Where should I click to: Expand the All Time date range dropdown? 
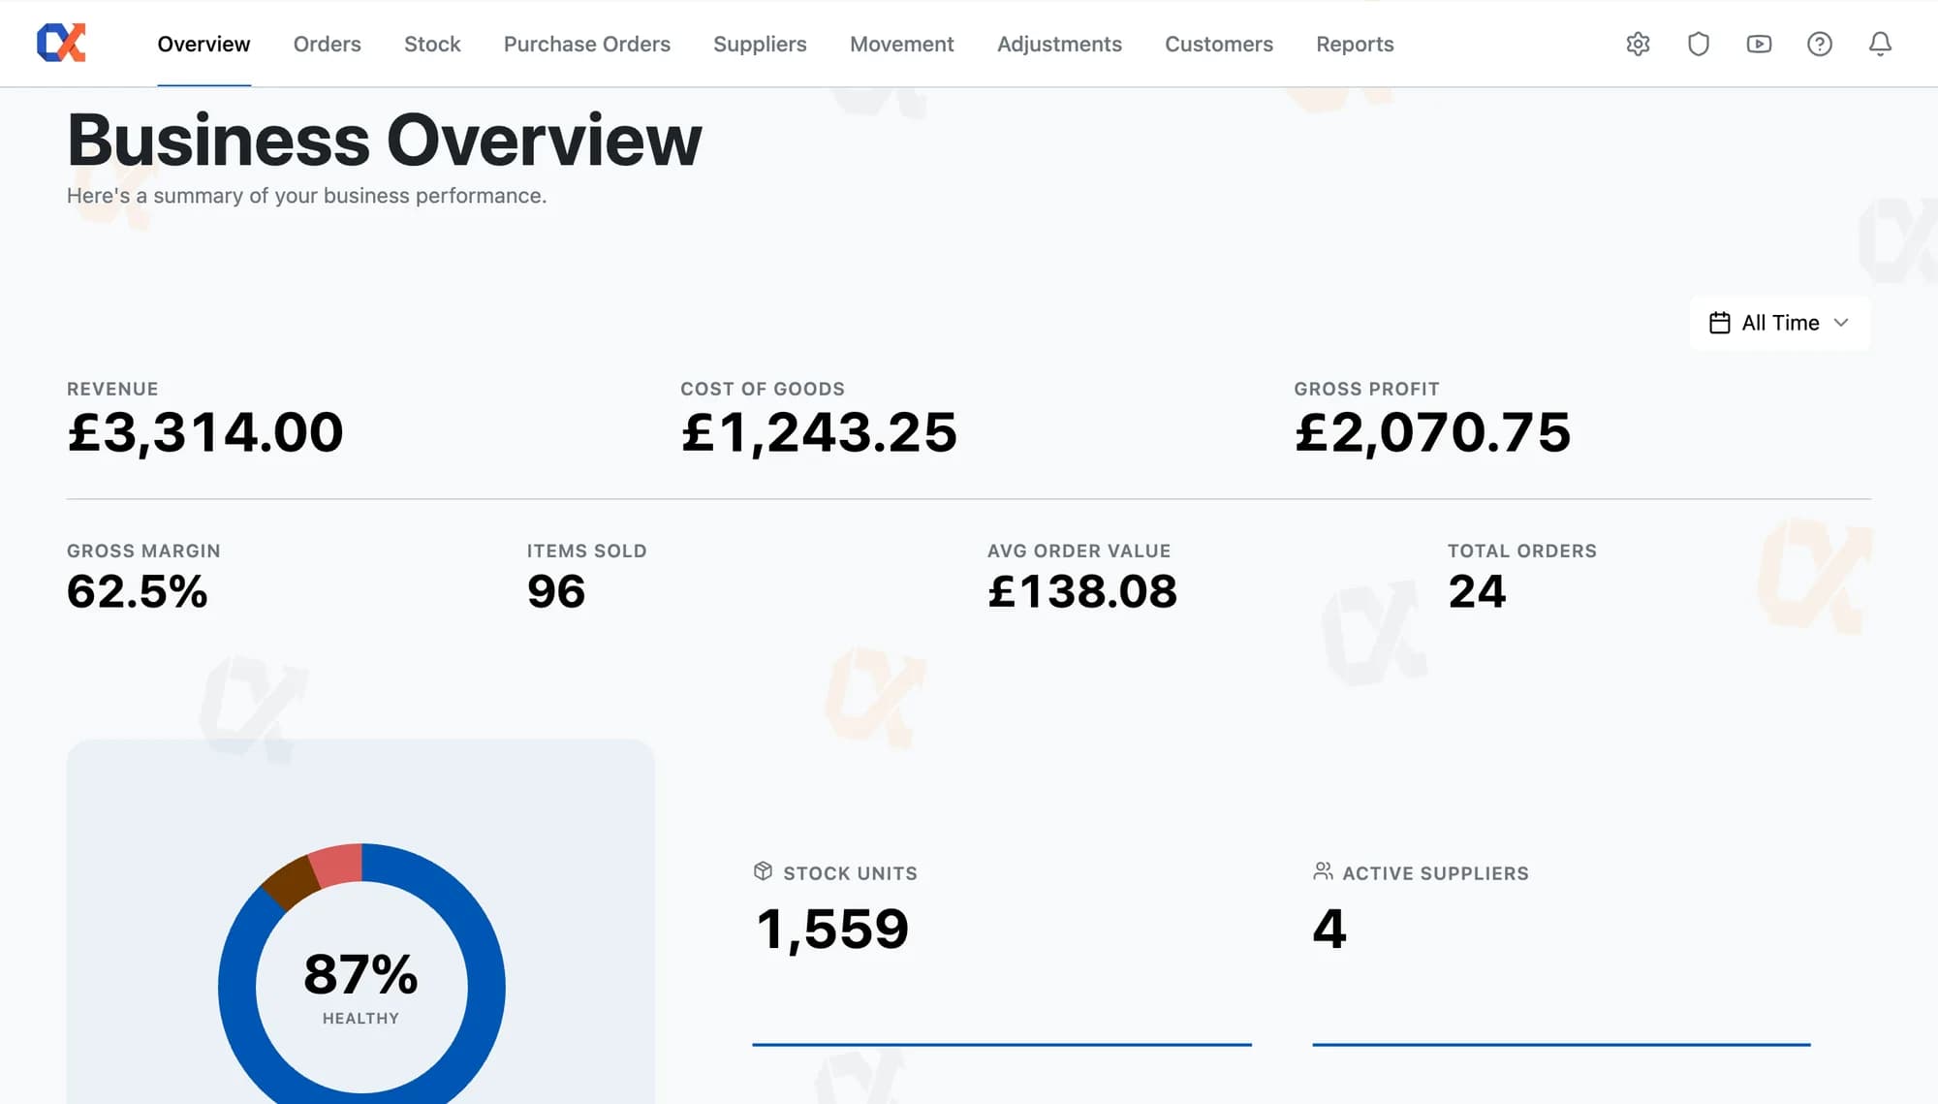click(x=1780, y=323)
